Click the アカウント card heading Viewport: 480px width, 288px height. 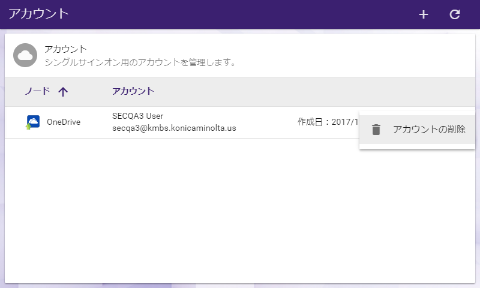(x=65, y=49)
